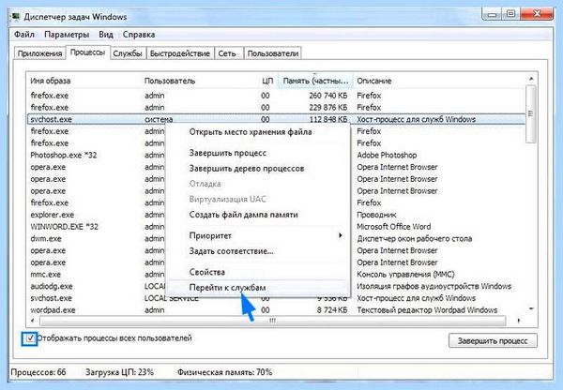The width and height of the screenshot is (563, 390).
Task: Select the WINWORD.EXE *32 process row
Action: 277,227
